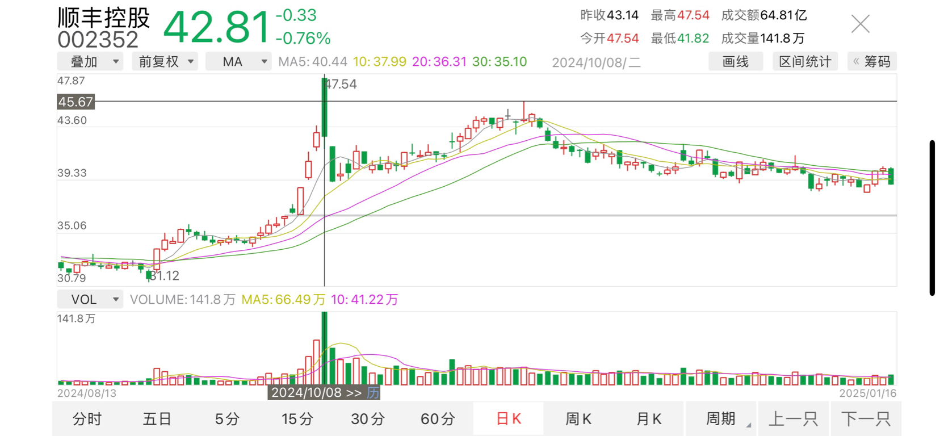The height and width of the screenshot is (436, 944).
Task: Open the 前复权 adjustment dropdown
Action: (165, 61)
